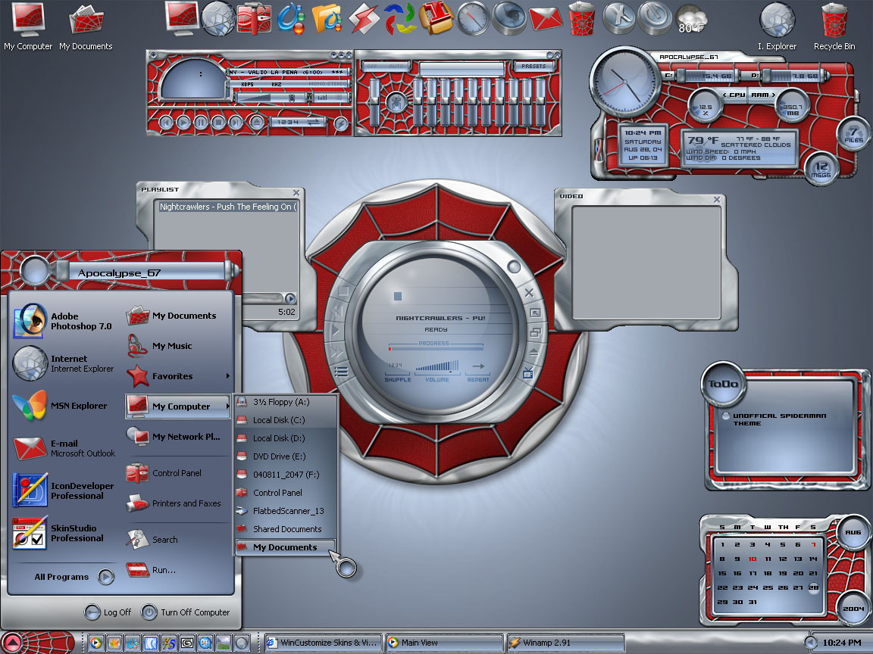This screenshot has width=873, height=654.
Task: Click the Winamp previous track button
Action: (x=166, y=122)
